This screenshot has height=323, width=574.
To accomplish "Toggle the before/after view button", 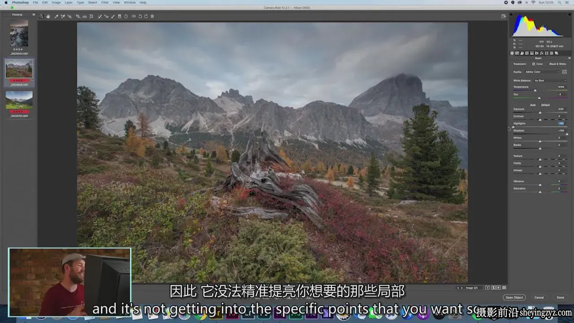I will pos(487,288).
